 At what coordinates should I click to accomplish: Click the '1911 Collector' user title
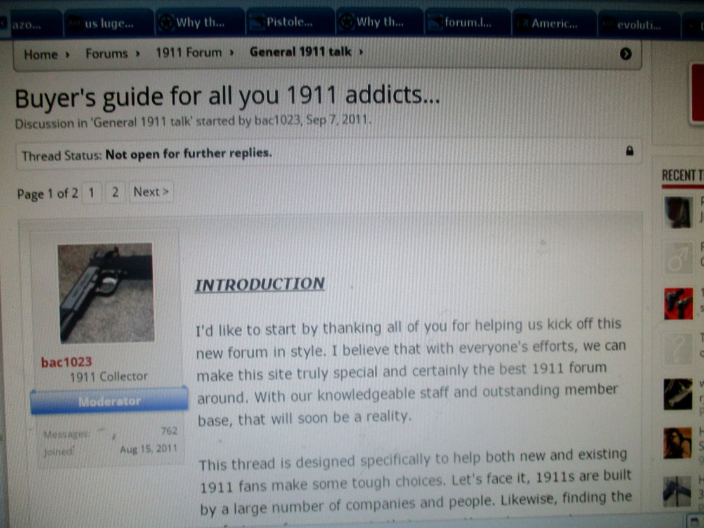click(x=108, y=377)
